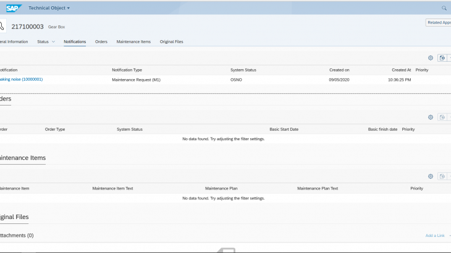The height and width of the screenshot is (253, 451).
Task: Click the technical object wrench icon
Action: tap(2, 27)
